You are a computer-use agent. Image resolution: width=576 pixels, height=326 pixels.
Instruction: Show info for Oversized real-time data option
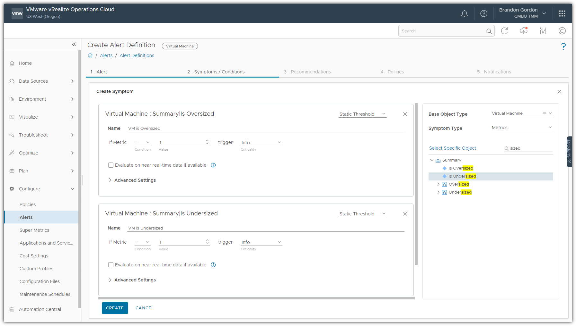[213, 165]
